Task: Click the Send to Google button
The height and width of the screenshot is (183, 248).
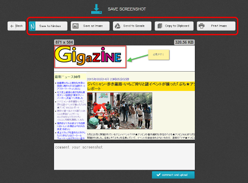Action: (x=132, y=26)
